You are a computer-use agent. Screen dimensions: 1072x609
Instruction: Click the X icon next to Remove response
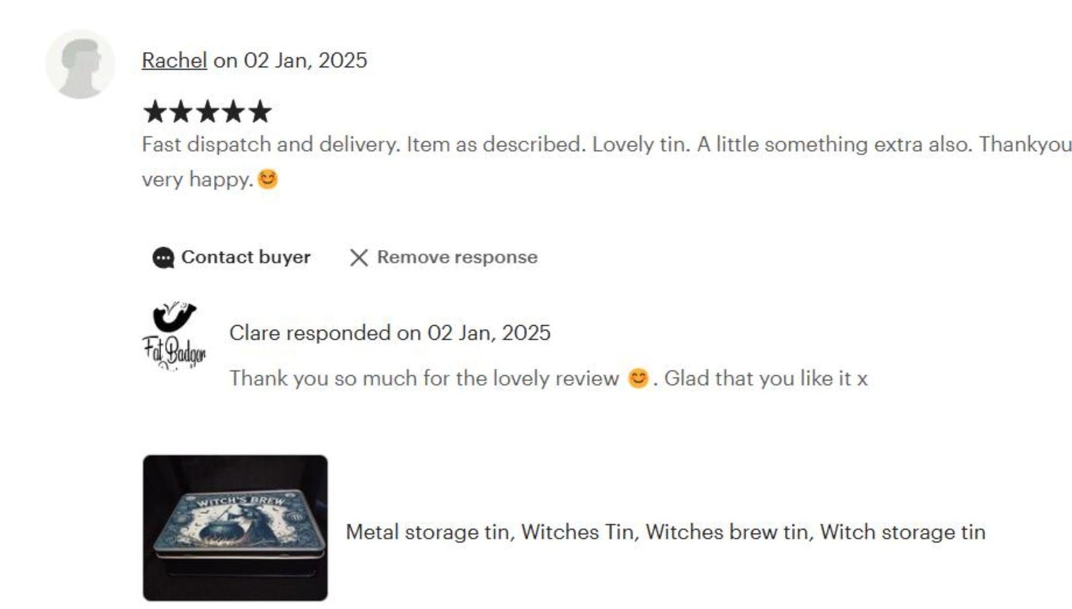point(360,257)
